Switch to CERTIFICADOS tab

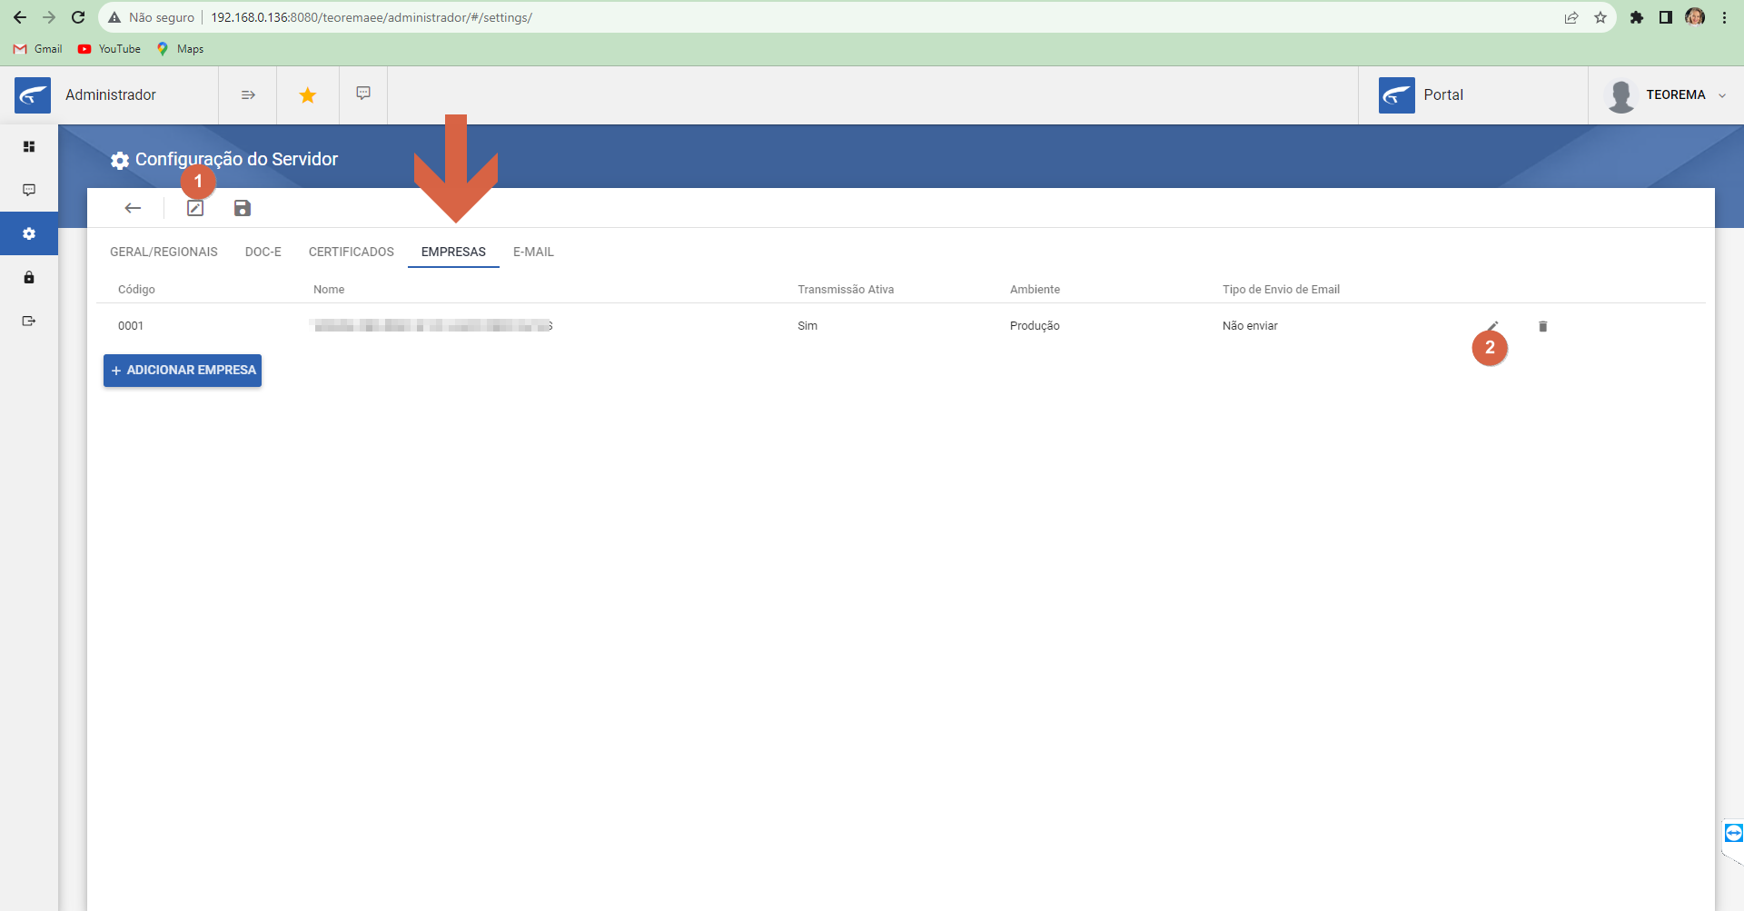pyautogui.click(x=352, y=252)
